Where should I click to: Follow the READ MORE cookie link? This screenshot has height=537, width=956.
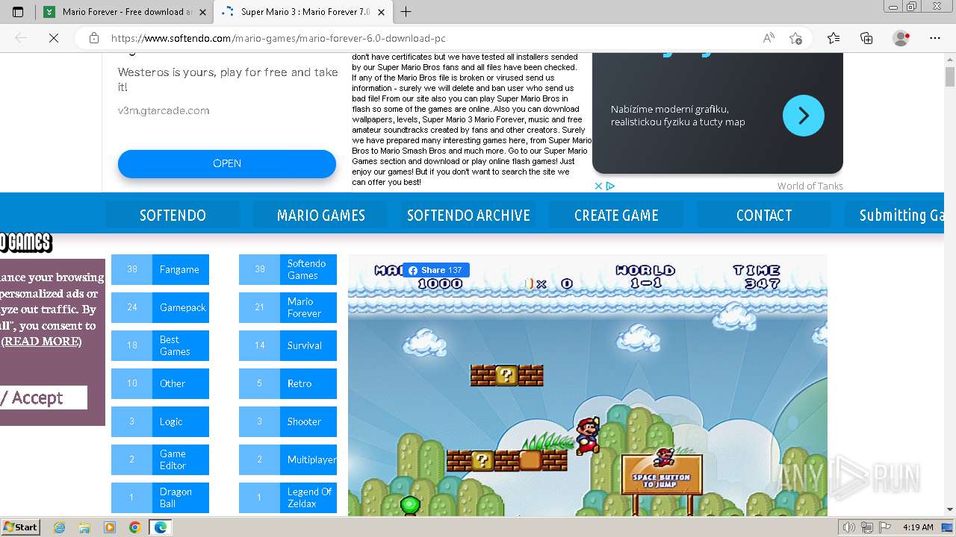pyautogui.click(x=41, y=341)
